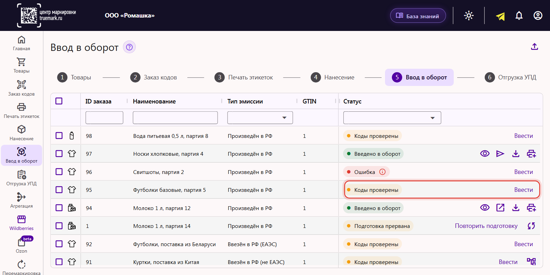Open Агрегация in the sidebar
The height and width of the screenshot is (275, 550).
pyautogui.click(x=21, y=200)
